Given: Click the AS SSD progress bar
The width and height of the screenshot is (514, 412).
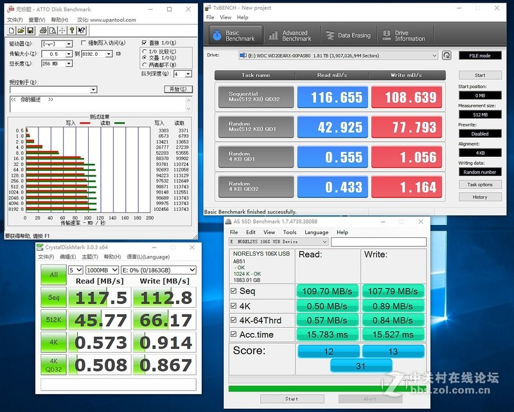Looking at the screenshot, I should (321, 388).
